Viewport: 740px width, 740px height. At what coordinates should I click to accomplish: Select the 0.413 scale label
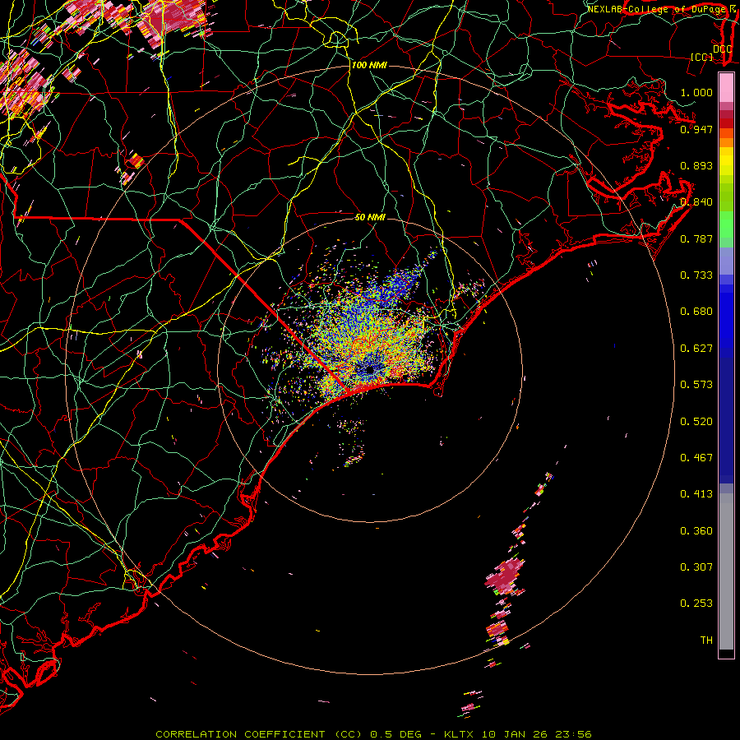coord(696,494)
